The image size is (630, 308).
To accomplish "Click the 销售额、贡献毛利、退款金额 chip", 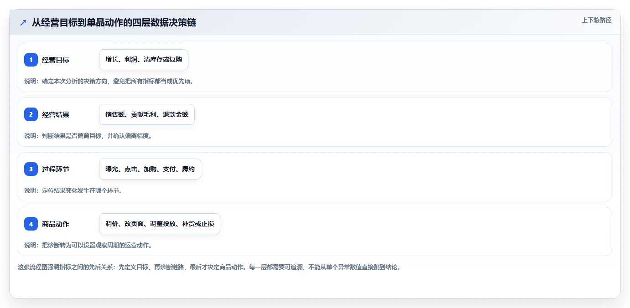I will pyautogui.click(x=147, y=114).
